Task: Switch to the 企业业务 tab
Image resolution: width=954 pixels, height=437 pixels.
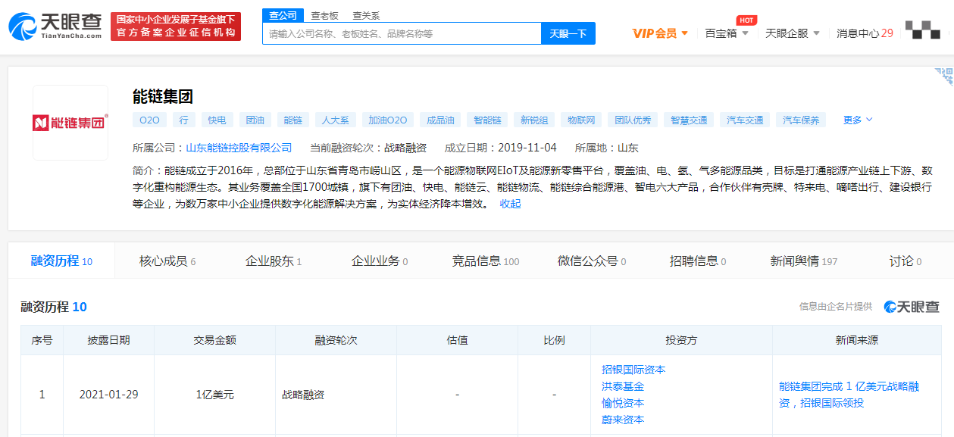Action: pos(380,261)
